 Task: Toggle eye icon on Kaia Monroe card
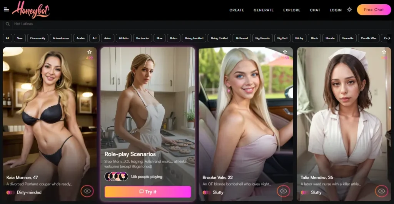(87, 191)
